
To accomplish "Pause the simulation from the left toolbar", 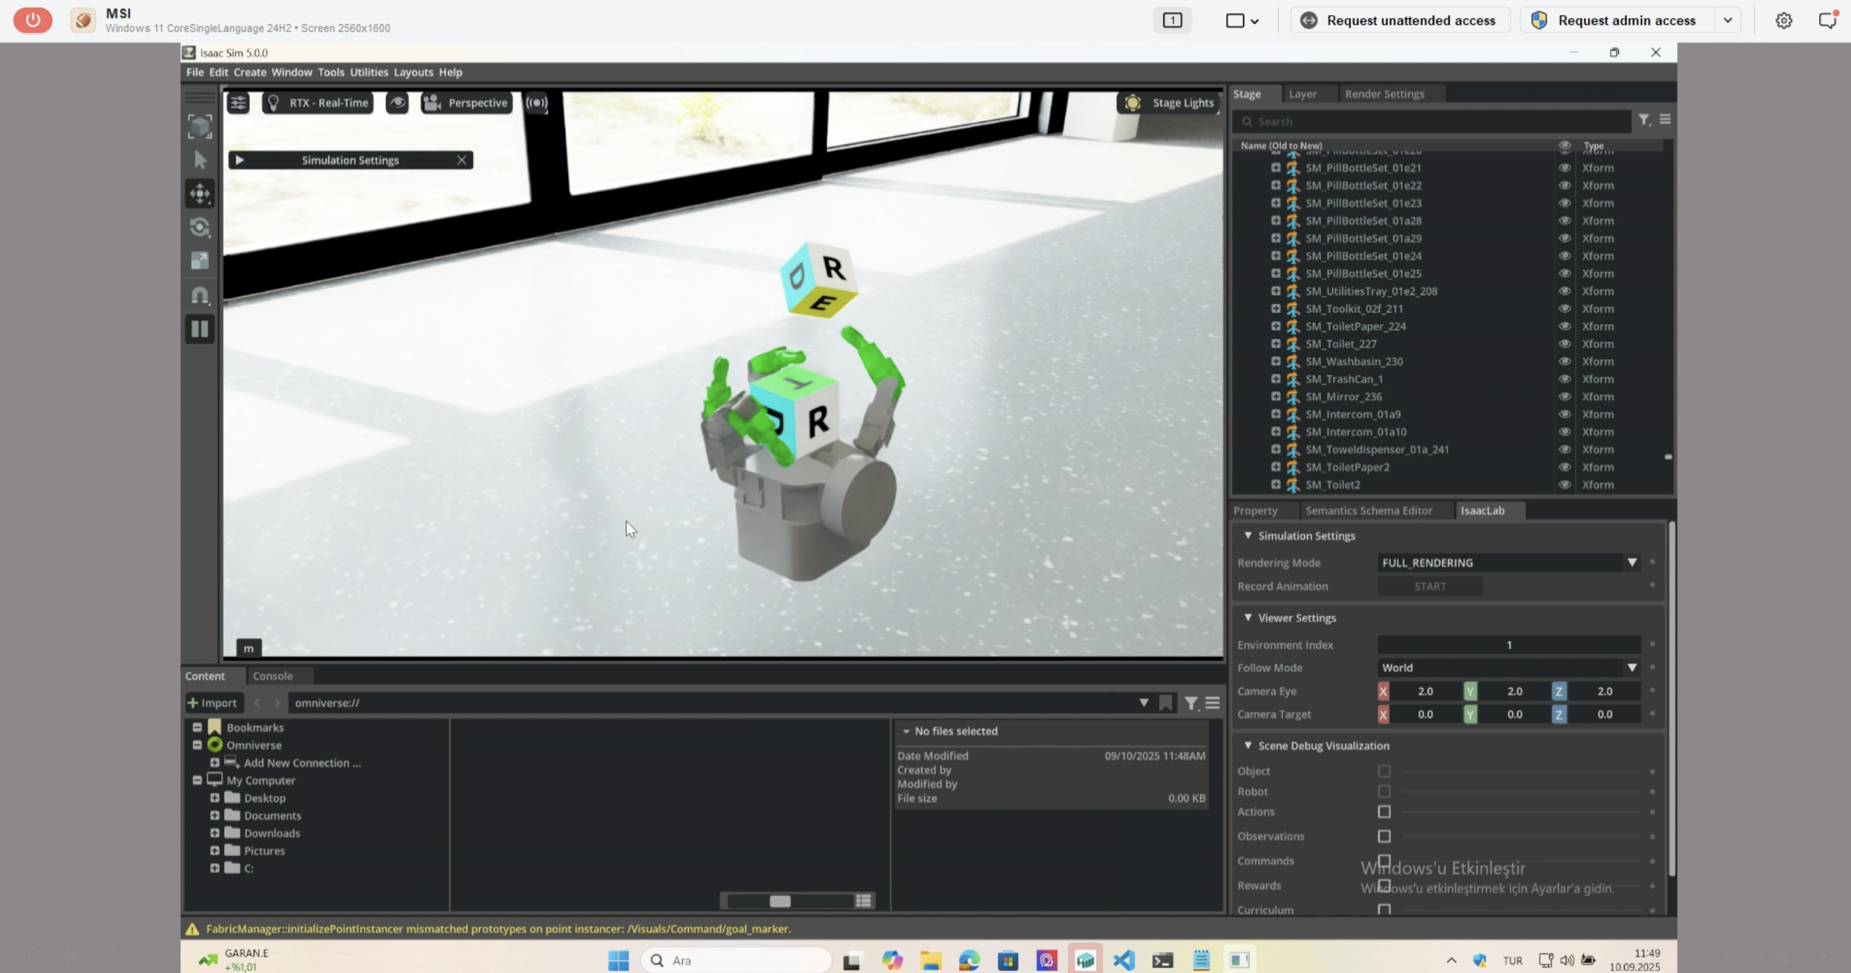I will tap(200, 329).
